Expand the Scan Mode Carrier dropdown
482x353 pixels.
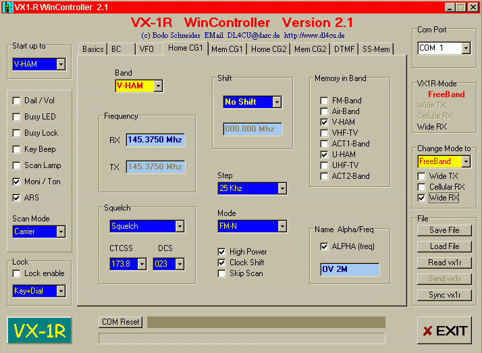click(x=61, y=232)
